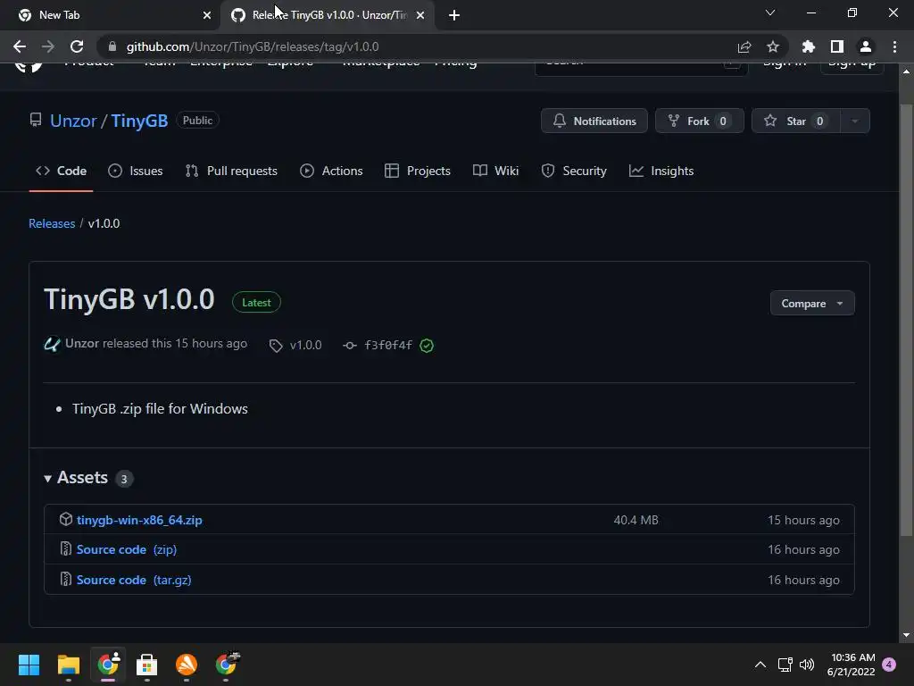
Task: Select the Code tab
Action: [x=62, y=171]
